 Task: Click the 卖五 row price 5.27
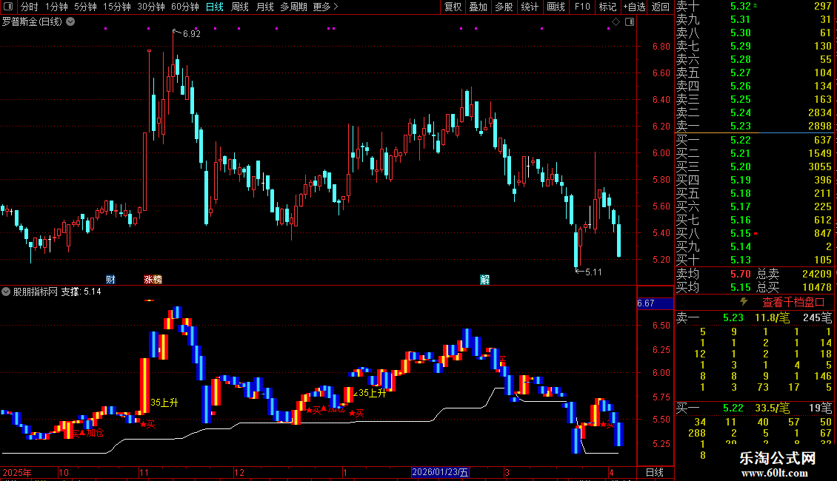741,73
